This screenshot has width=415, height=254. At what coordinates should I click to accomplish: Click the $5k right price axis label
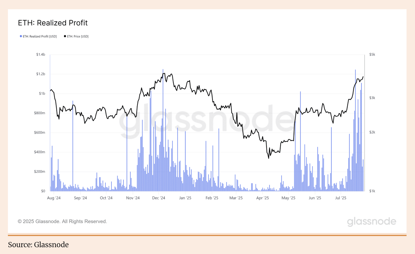coord(372,55)
